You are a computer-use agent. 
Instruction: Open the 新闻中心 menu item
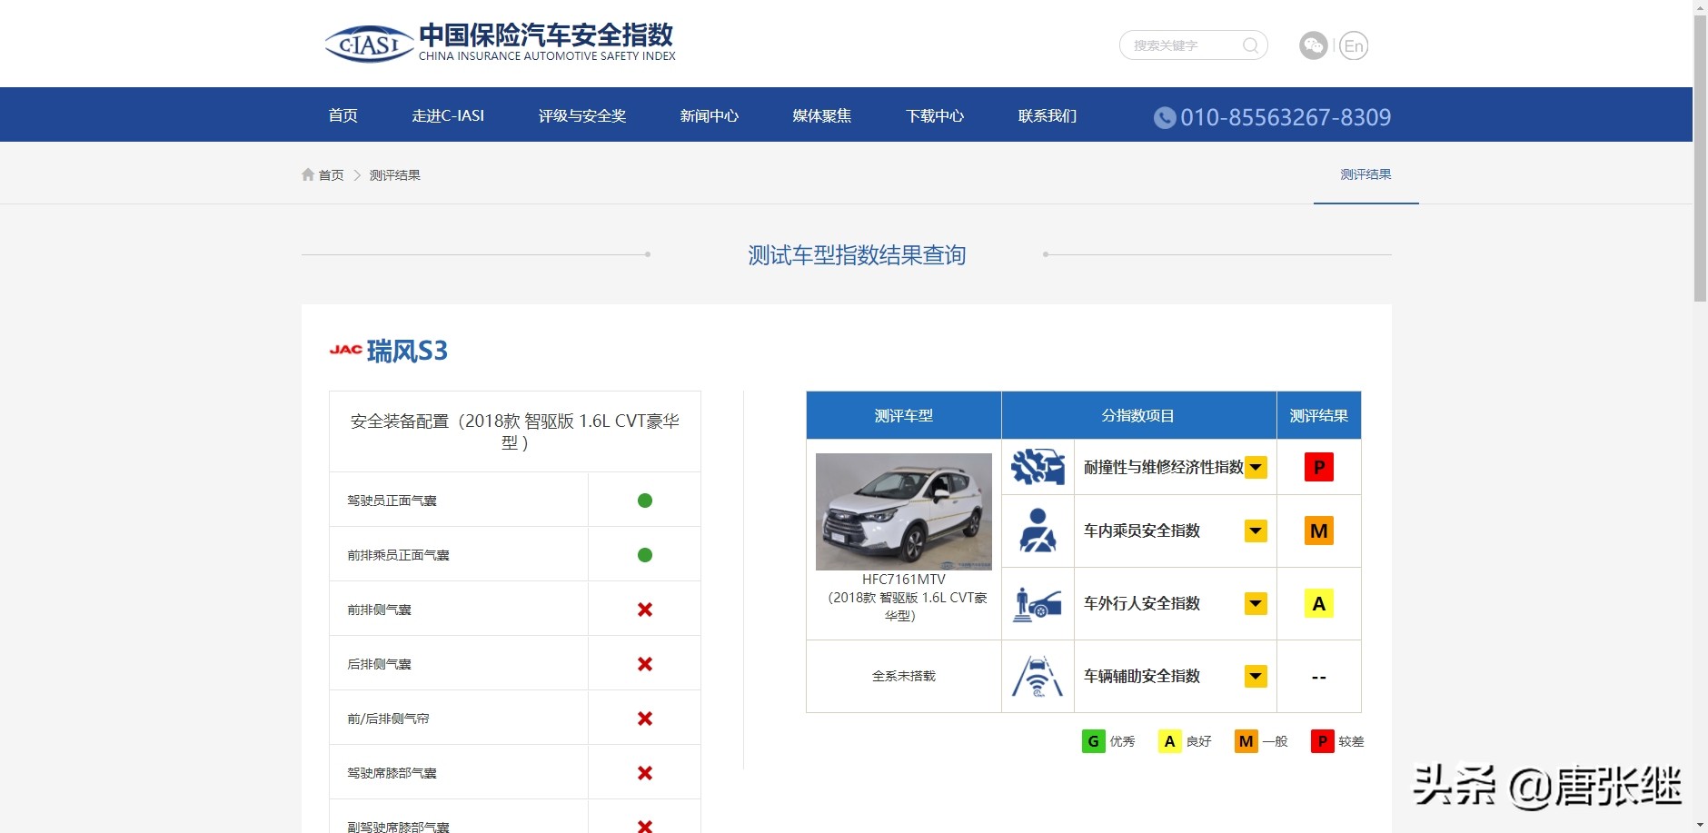(x=709, y=115)
